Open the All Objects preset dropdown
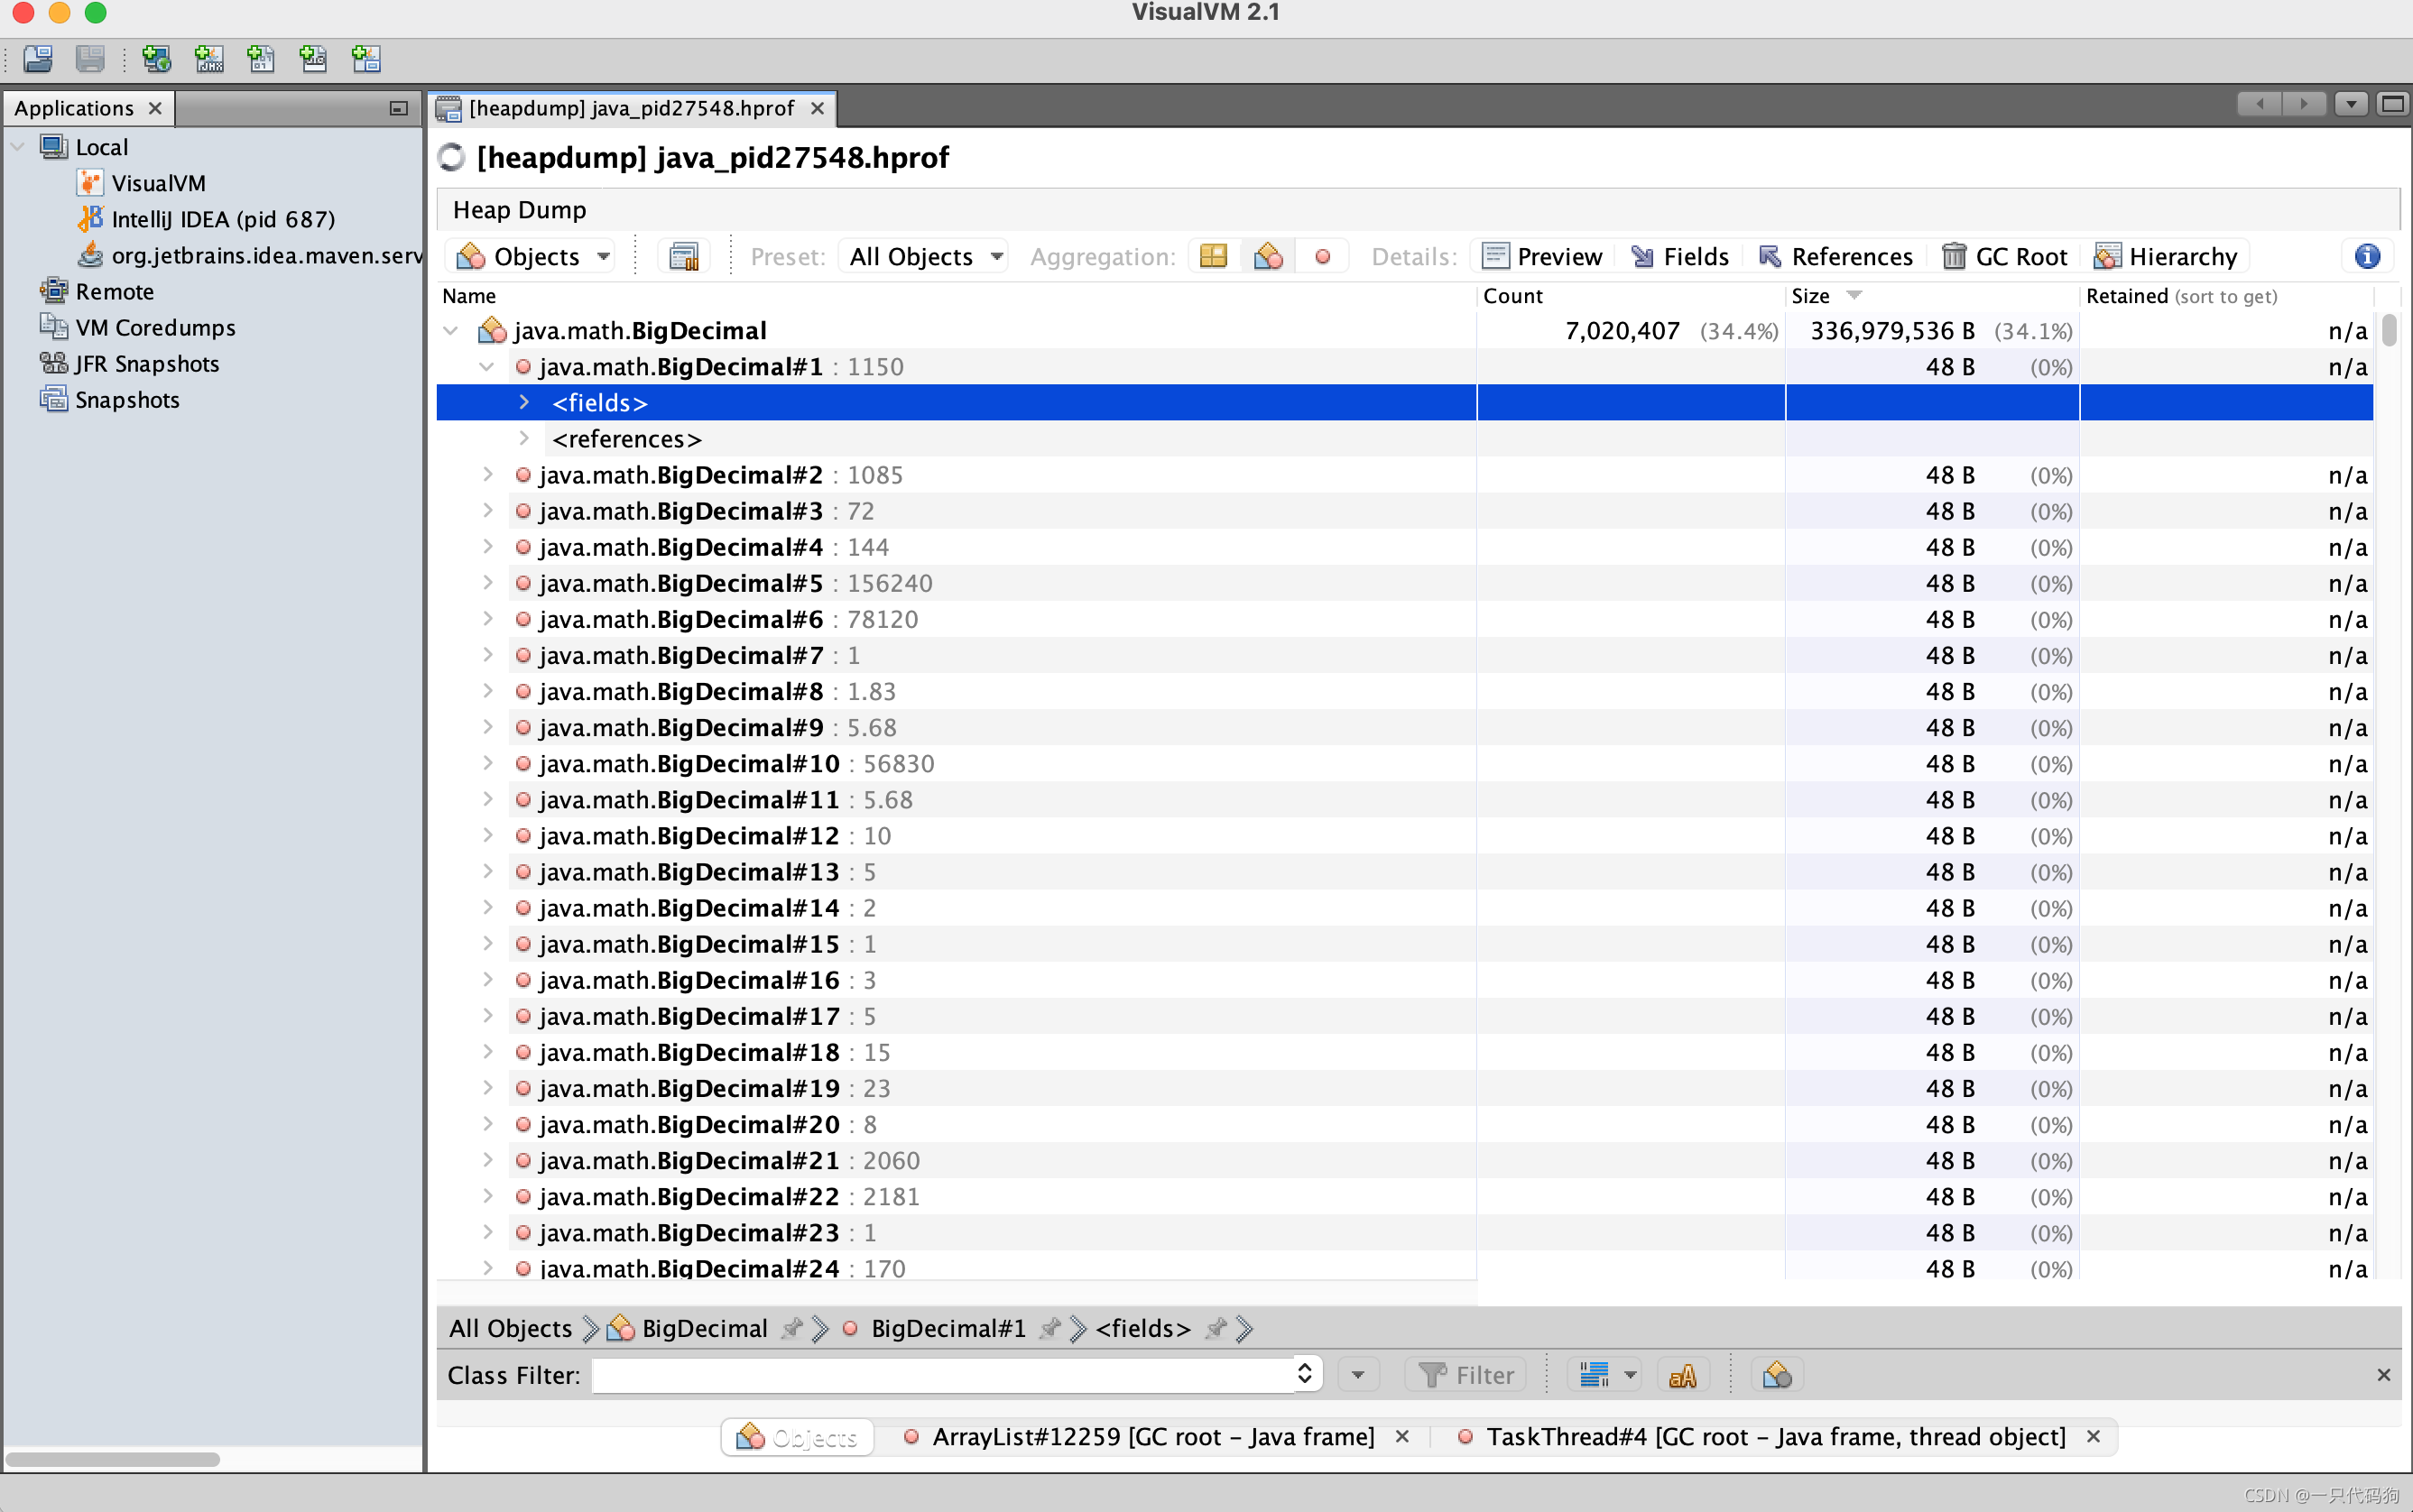 pos(924,257)
